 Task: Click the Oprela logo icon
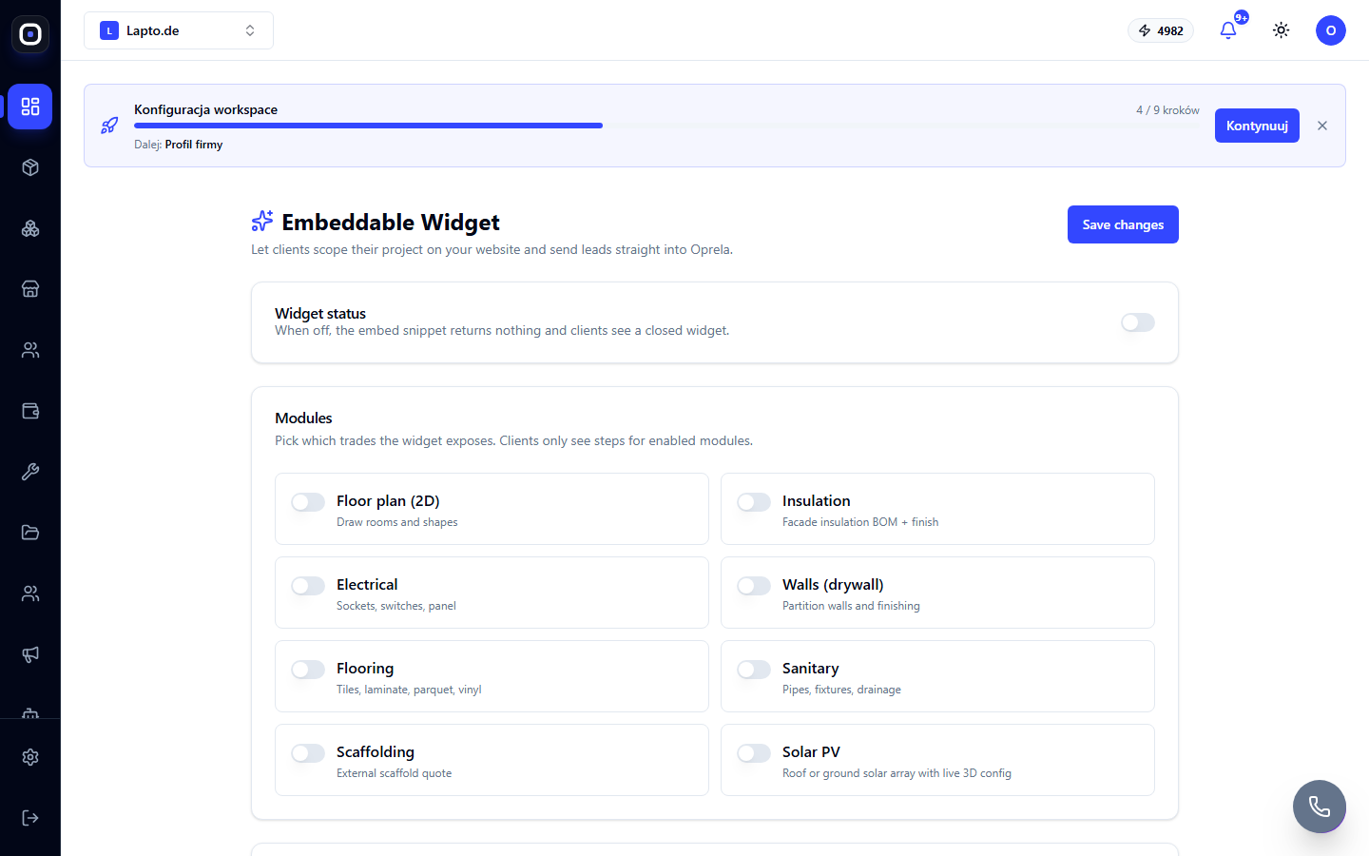pos(30,34)
